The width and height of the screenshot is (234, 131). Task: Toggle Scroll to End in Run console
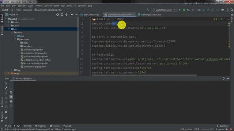coord(11,97)
